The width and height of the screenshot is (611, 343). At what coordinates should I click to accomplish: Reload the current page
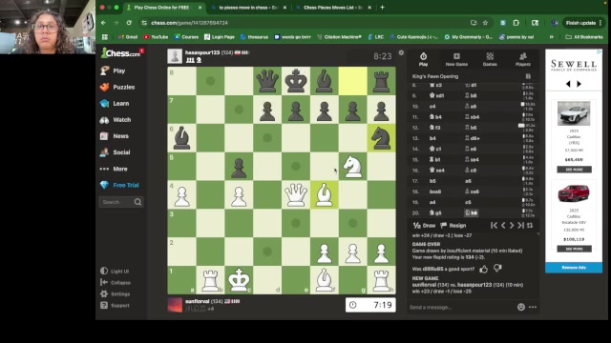point(129,23)
